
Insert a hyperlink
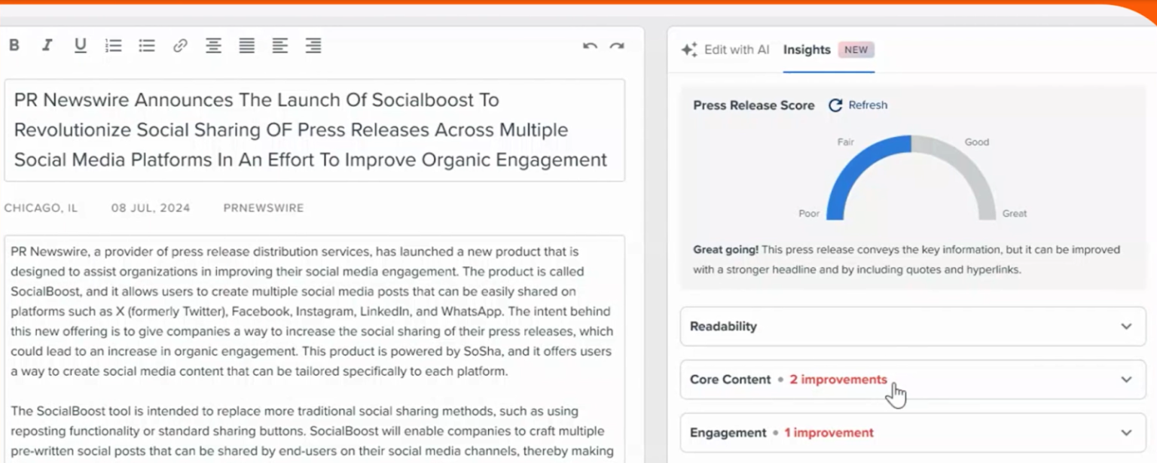180,46
